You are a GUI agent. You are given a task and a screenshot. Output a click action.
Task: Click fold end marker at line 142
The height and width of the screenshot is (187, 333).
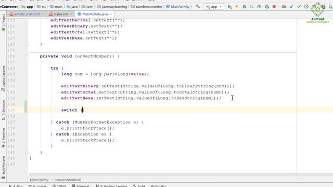click(27, 152)
